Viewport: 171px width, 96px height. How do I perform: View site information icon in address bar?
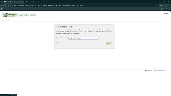coord(12,6)
